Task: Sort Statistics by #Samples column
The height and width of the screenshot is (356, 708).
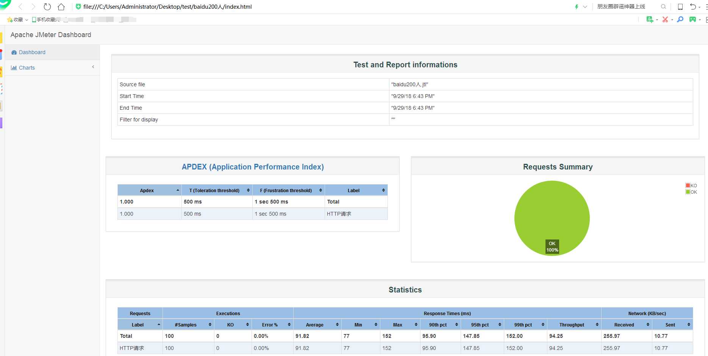Action: (188, 325)
